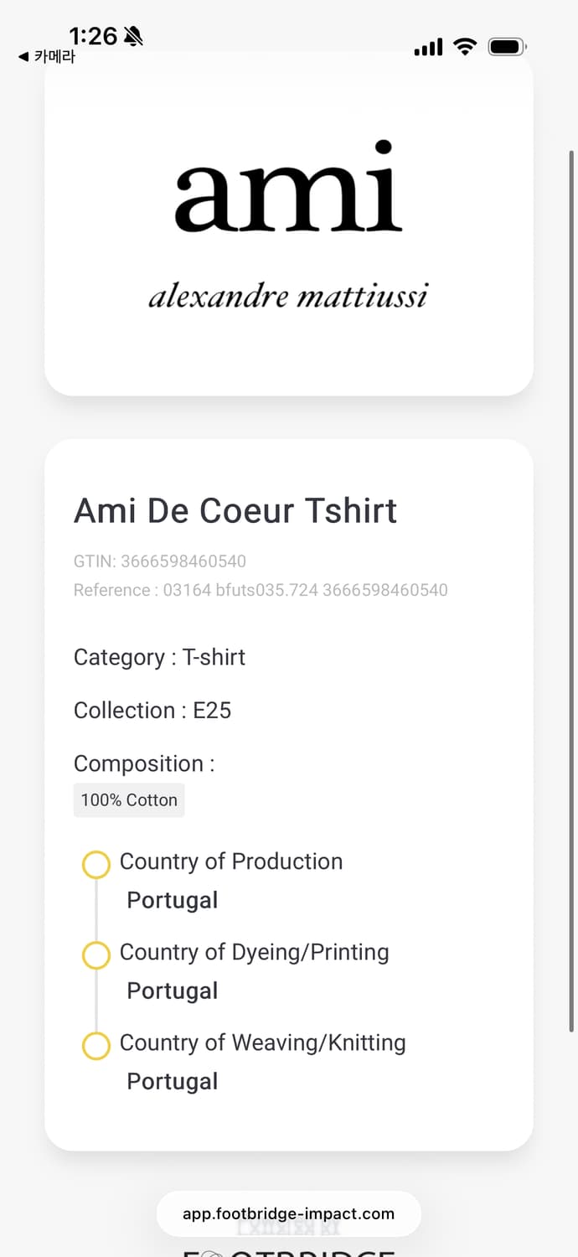Select the Category : T-shirt text
Image resolution: width=578 pixels, height=1257 pixels.
[159, 657]
